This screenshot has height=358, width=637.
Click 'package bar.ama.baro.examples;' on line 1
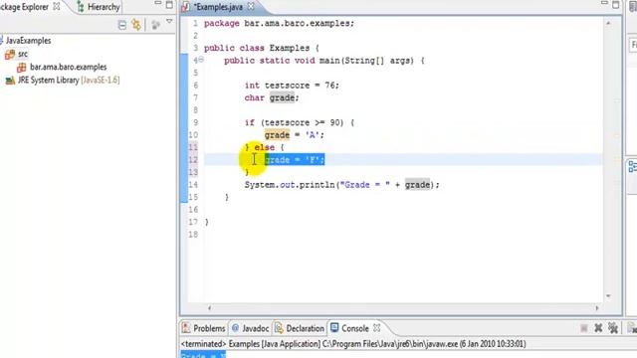tap(279, 23)
